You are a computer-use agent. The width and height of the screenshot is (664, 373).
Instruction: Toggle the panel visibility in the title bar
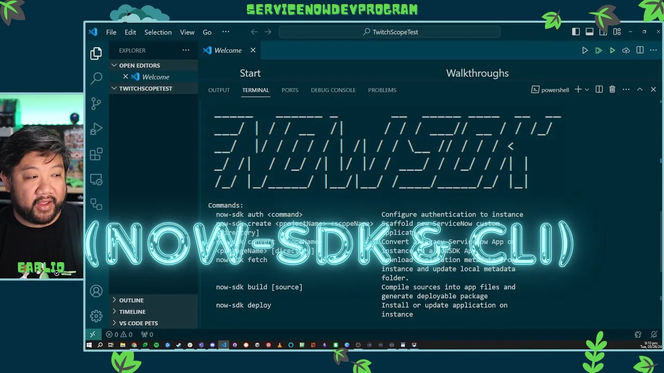click(x=589, y=31)
